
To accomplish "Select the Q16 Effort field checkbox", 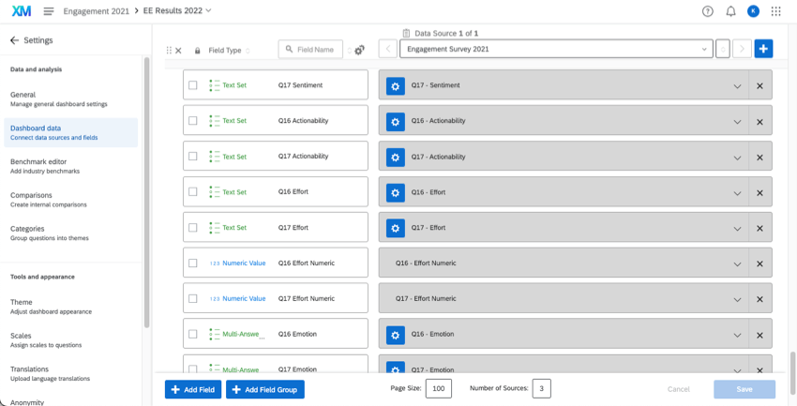I will pos(193,192).
